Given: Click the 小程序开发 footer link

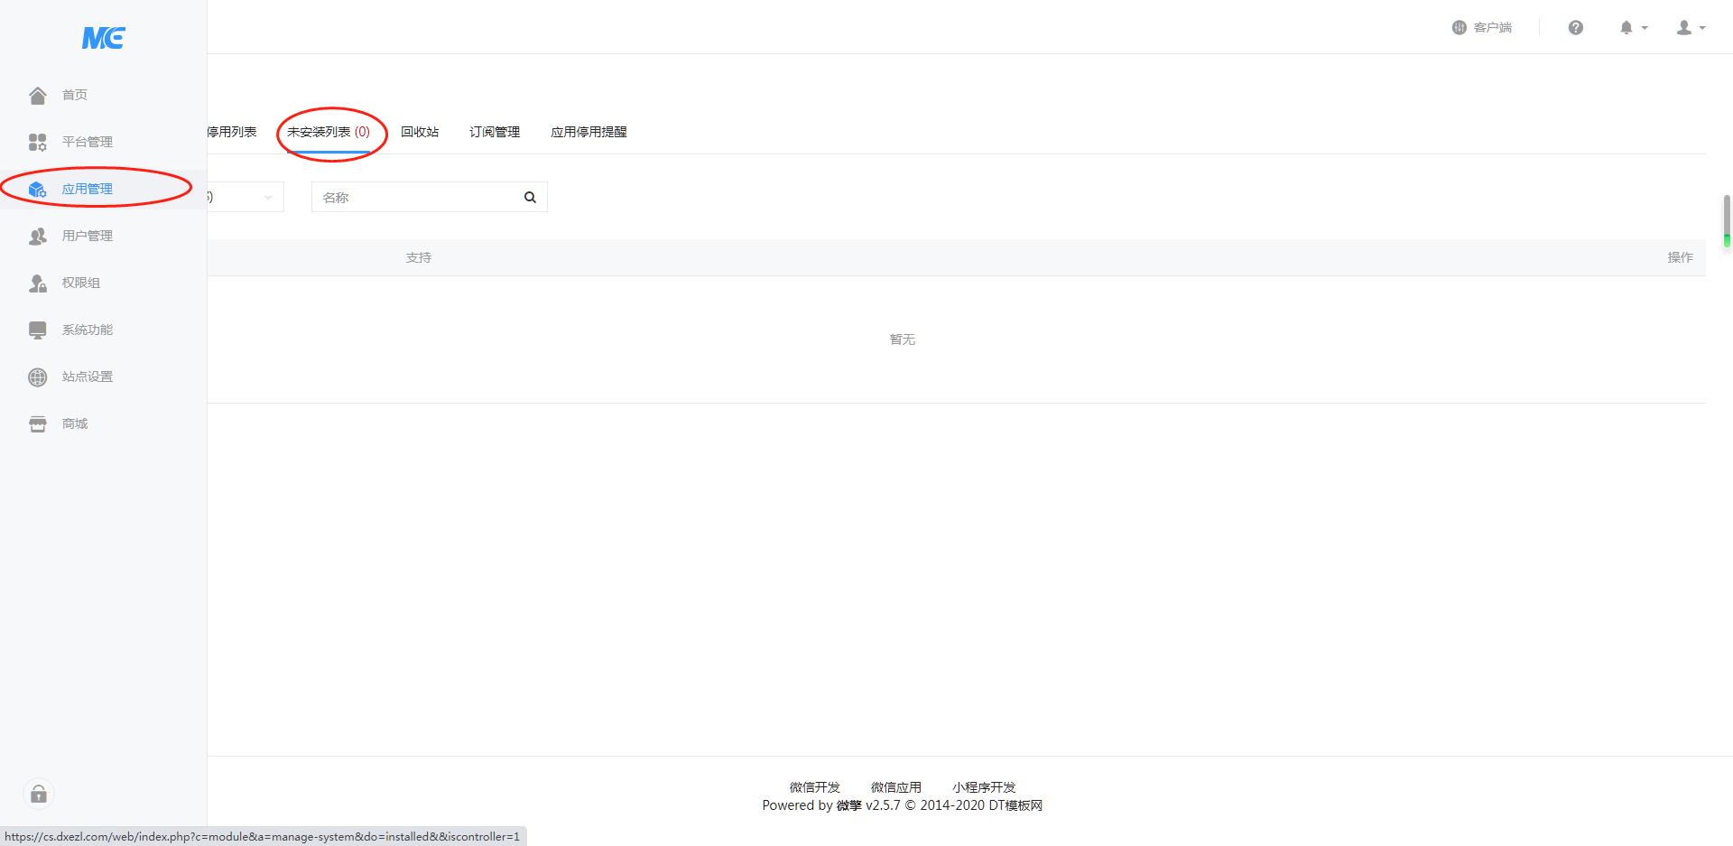Looking at the screenshot, I should [x=984, y=787].
